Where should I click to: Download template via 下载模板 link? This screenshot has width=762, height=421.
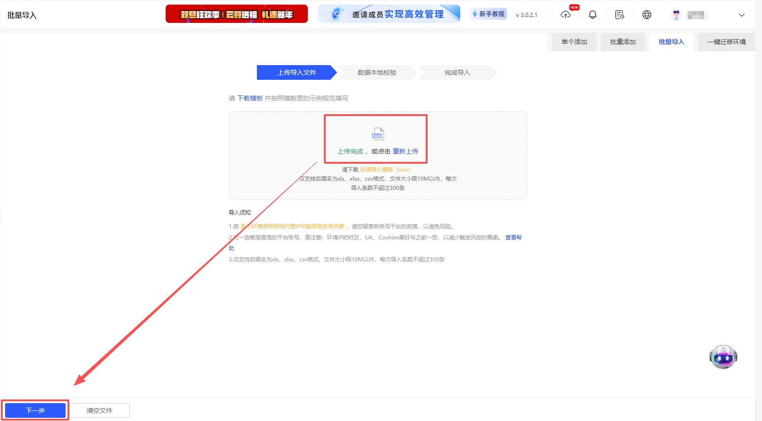[x=250, y=98]
